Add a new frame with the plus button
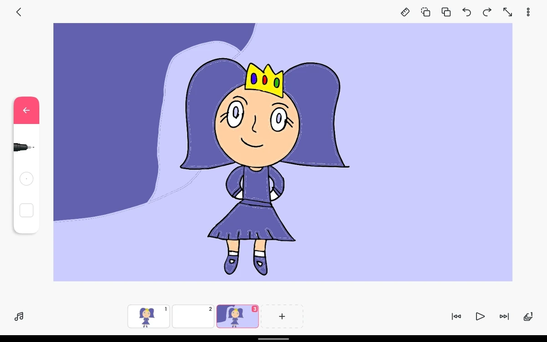 [282, 316]
